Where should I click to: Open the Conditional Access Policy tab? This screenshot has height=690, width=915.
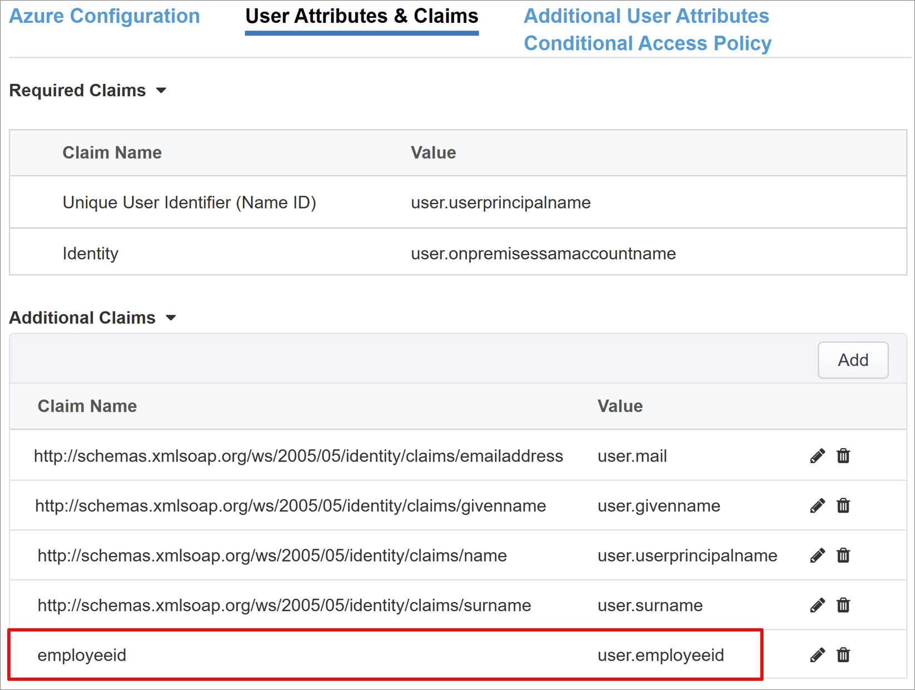[648, 43]
